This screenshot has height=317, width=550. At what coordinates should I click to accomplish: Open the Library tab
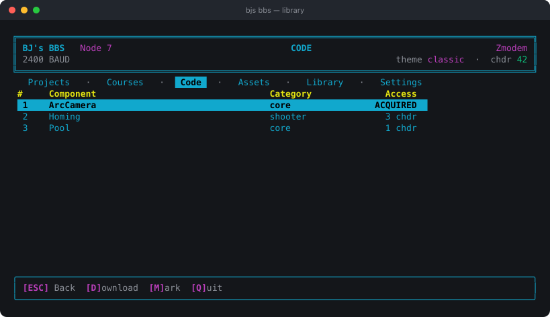[x=325, y=83]
